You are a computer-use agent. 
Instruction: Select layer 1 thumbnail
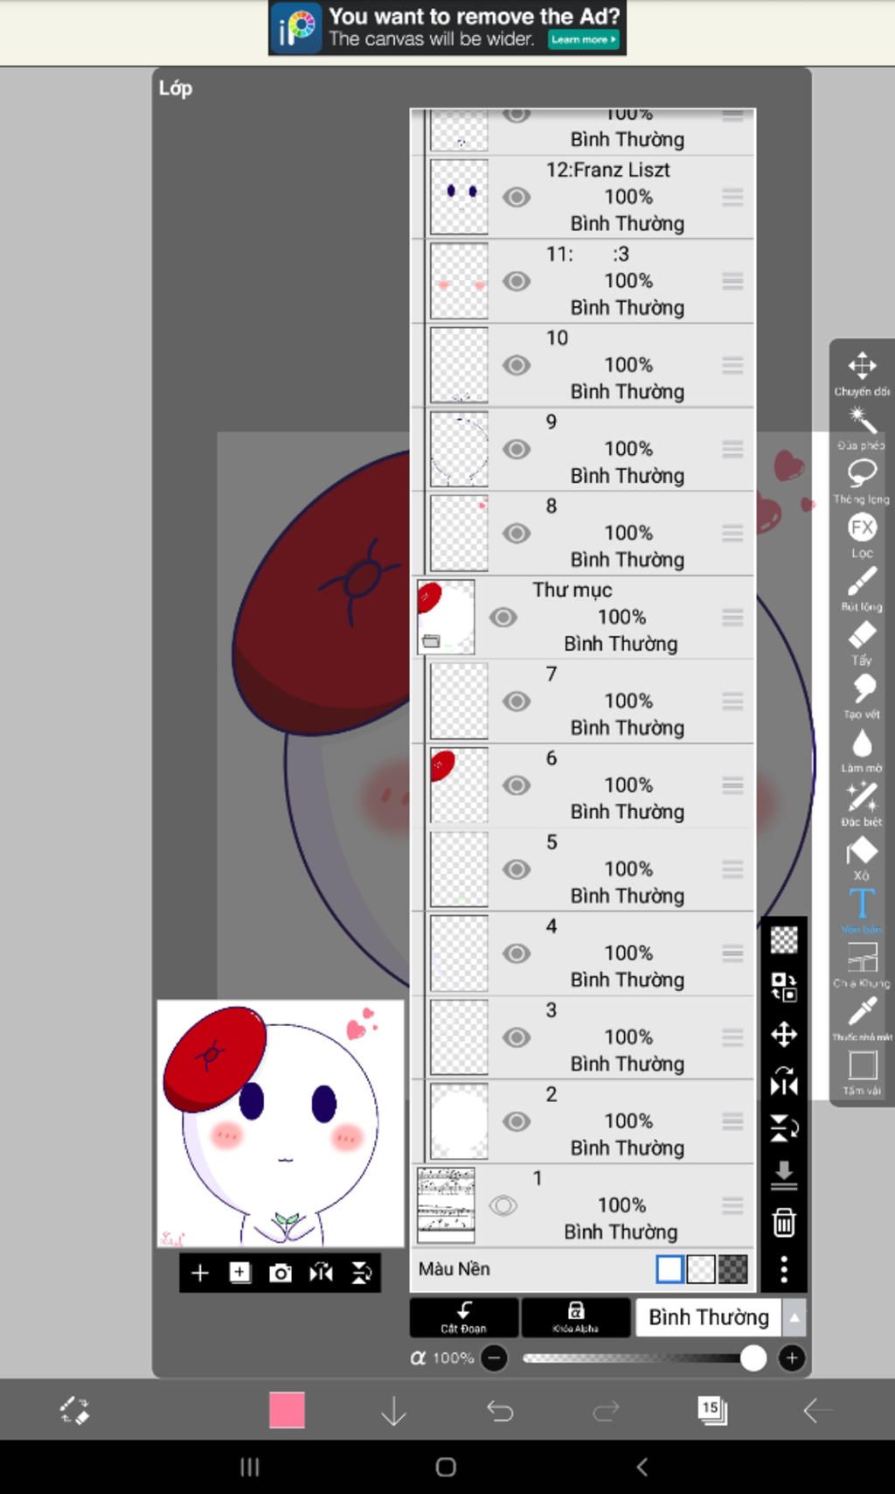click(x=446, y=1205)
